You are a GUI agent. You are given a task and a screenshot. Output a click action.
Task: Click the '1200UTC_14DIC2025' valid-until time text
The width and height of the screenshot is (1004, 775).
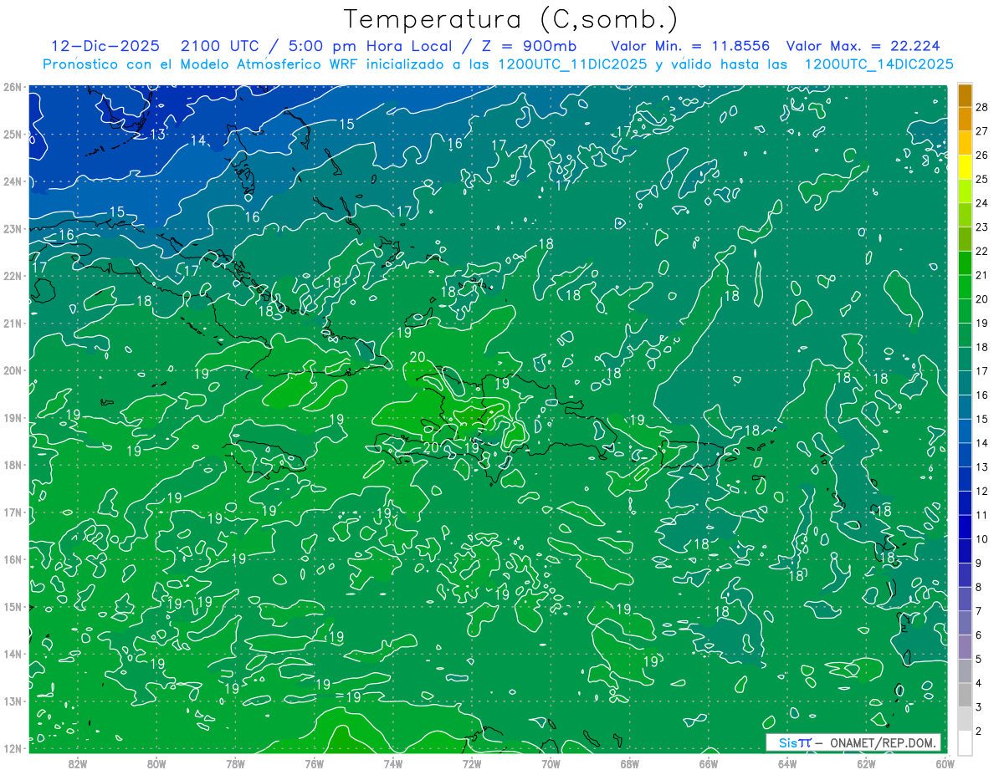point(878,64)
